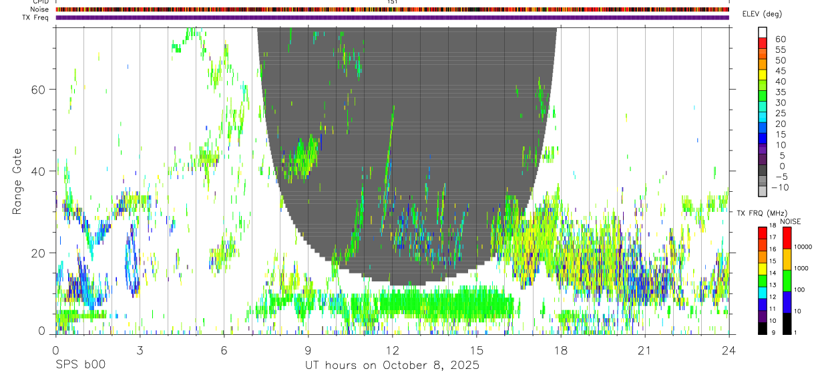Click the orange segment of NOISE color bar

click(x=786, y=259)
